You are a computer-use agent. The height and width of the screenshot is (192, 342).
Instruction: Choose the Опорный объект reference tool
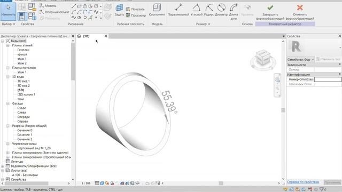coord(55,12)
